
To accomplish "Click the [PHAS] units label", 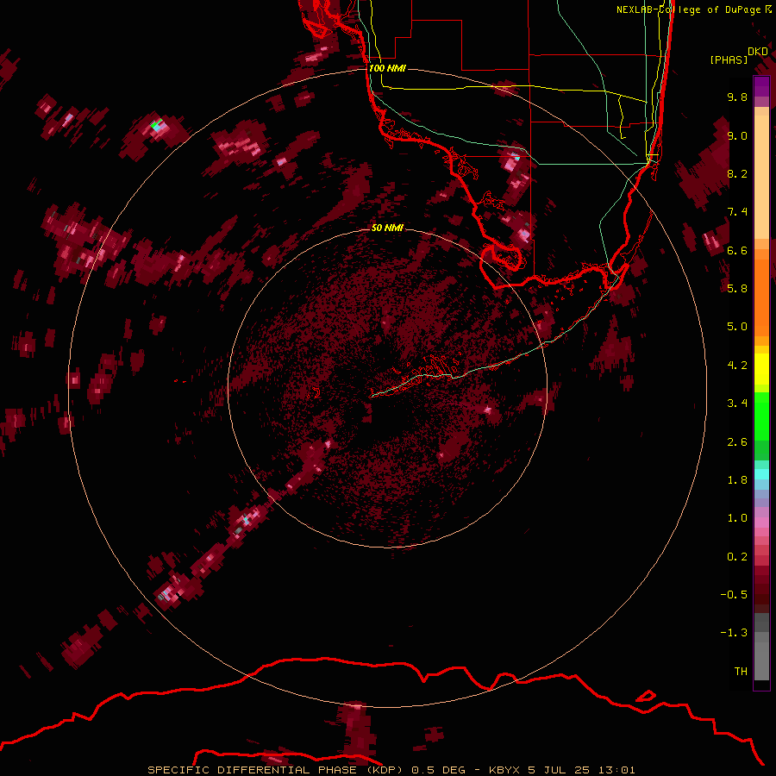I will coord(729,59).
